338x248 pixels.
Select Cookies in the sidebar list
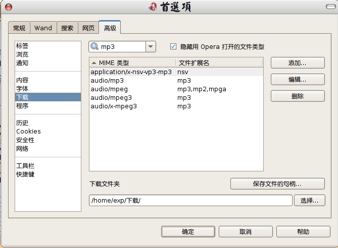click(x=48, y=131)
